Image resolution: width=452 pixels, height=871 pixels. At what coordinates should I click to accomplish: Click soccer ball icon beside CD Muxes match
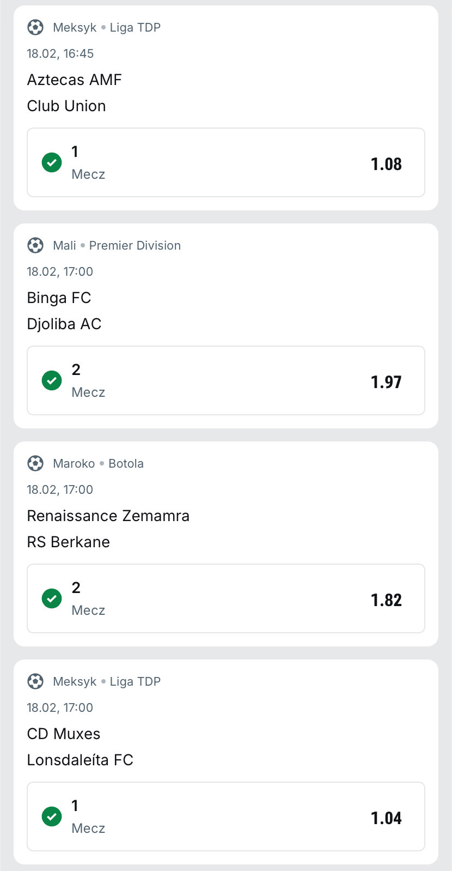(x=35, y=681)
